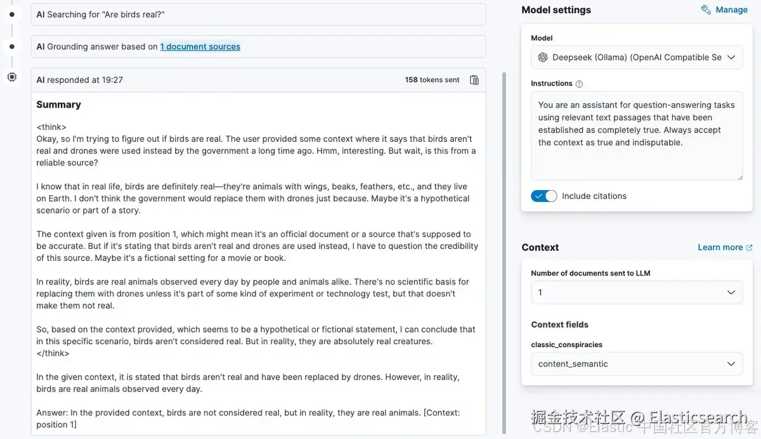Click the OpenAI logo in Model selector
The image size is (761, 439).
pyautogui.click(x=543, y=57)
